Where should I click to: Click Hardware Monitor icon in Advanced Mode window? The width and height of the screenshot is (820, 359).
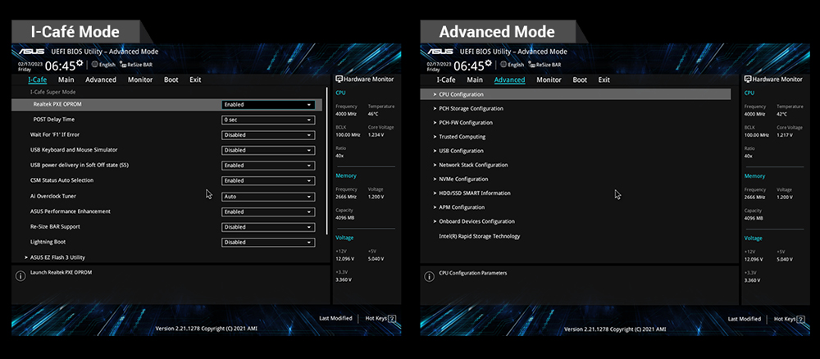point(747,80)
